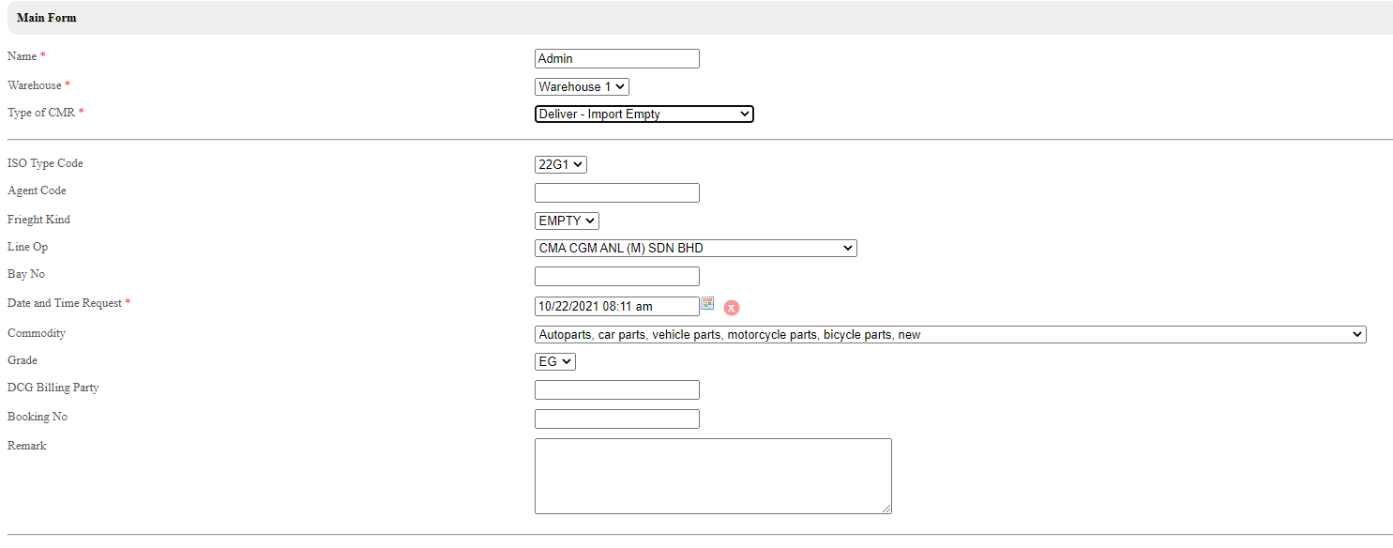Screen dimensions: 1393x548
Task: Click the Date and Time Request field
Action: (616, 306)
